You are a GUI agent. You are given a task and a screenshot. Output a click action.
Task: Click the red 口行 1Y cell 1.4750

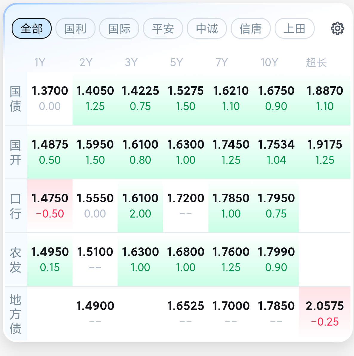(50, 206)
